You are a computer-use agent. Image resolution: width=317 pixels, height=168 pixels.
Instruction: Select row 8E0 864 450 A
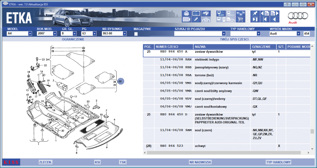[227, 53]
